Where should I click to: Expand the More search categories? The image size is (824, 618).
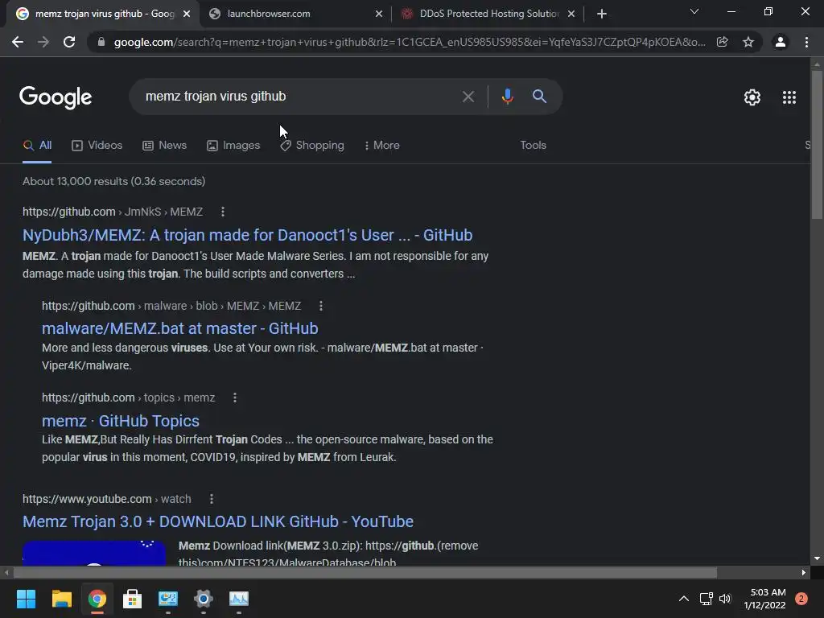point(382,146)
